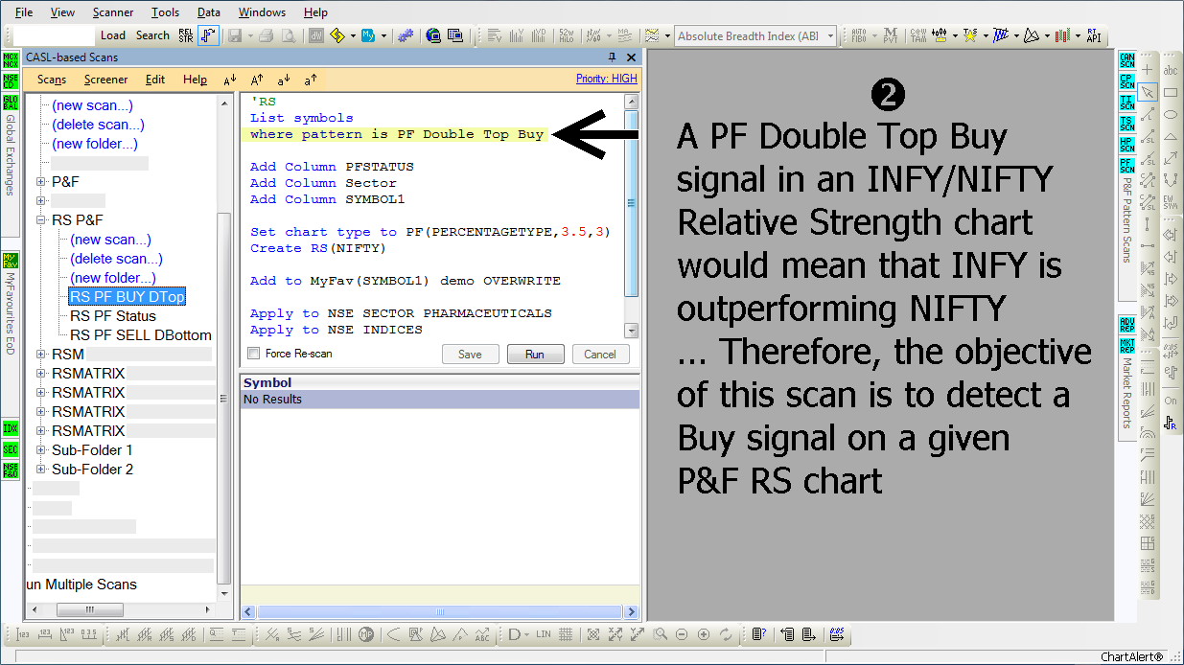This screenshot has height=665, width=1184.
Task: Click the NSE F&O sidebar icon
Action: (11, 470)
